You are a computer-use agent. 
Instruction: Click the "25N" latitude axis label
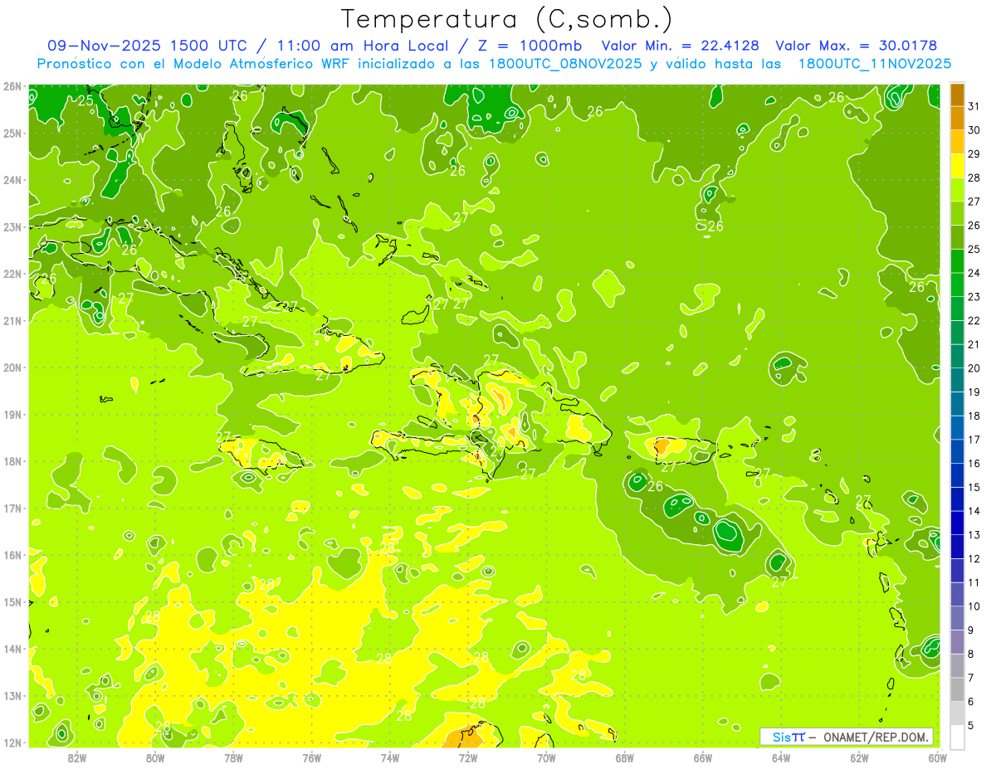point(12,134)
